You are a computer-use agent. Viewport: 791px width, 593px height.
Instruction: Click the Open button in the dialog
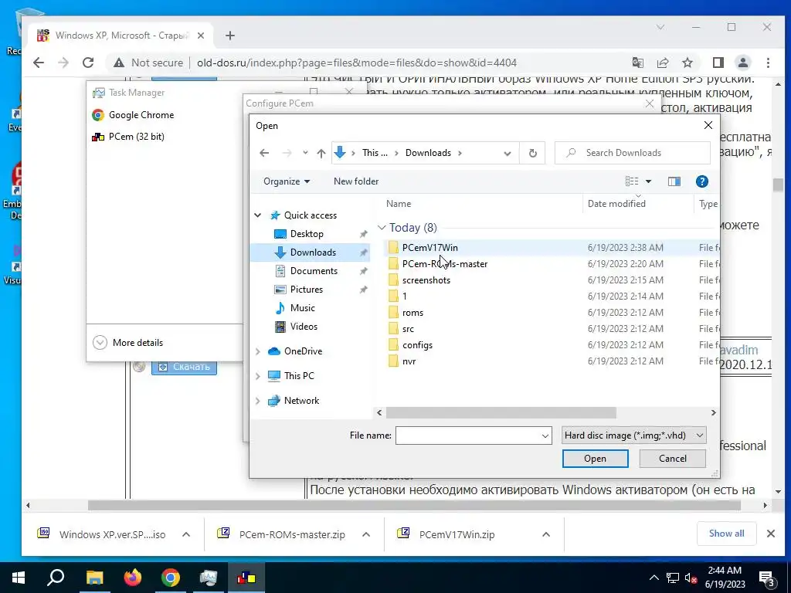[x=596, y=459]
